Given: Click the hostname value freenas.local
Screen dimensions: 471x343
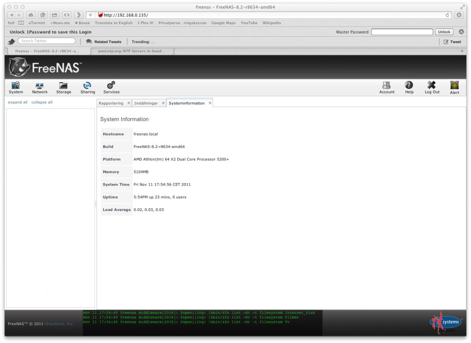Looking at the screenshot, I should click(x=146, y=134).
